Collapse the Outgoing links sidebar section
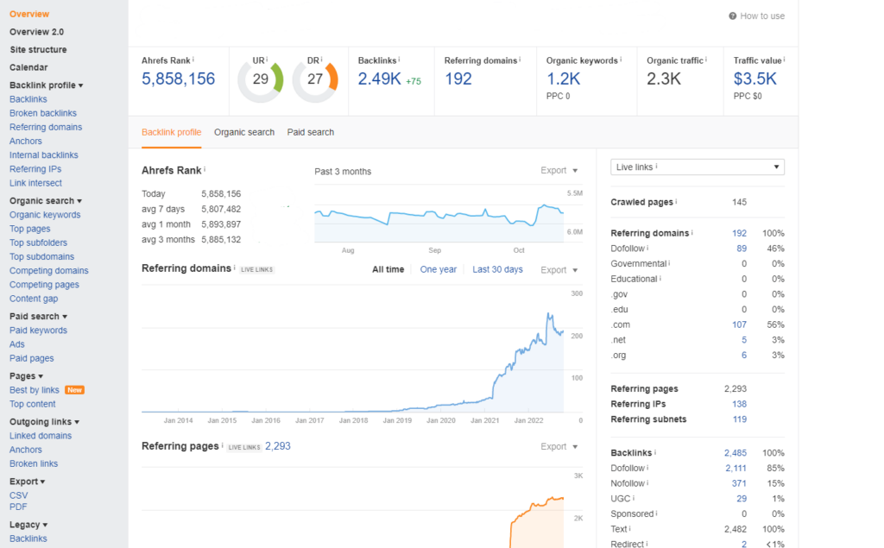This screenshot has width=884, height=548. [45, 422]
